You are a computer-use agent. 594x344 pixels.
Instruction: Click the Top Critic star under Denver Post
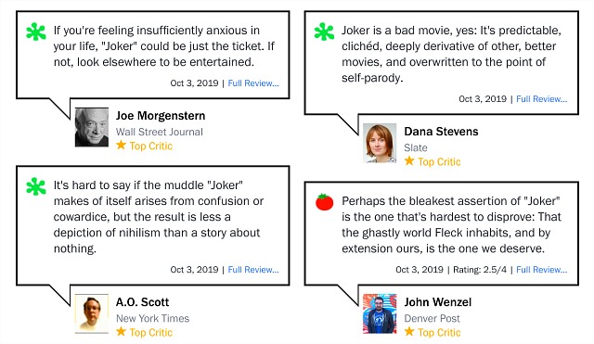tap(409, 332)
